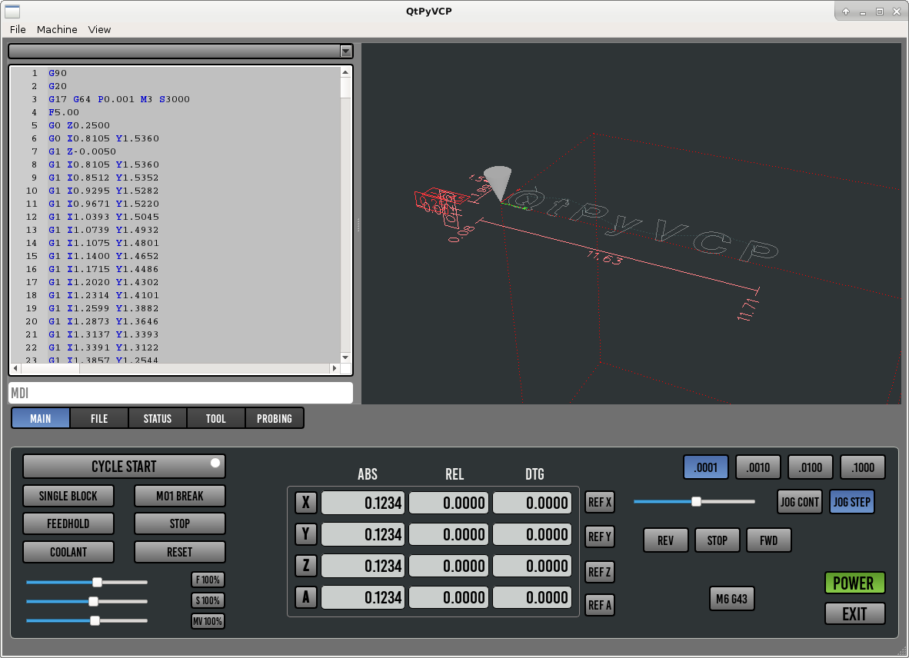909x658 pixels.
Task: Toggle the COOLANT button
Action: [68, 552]
